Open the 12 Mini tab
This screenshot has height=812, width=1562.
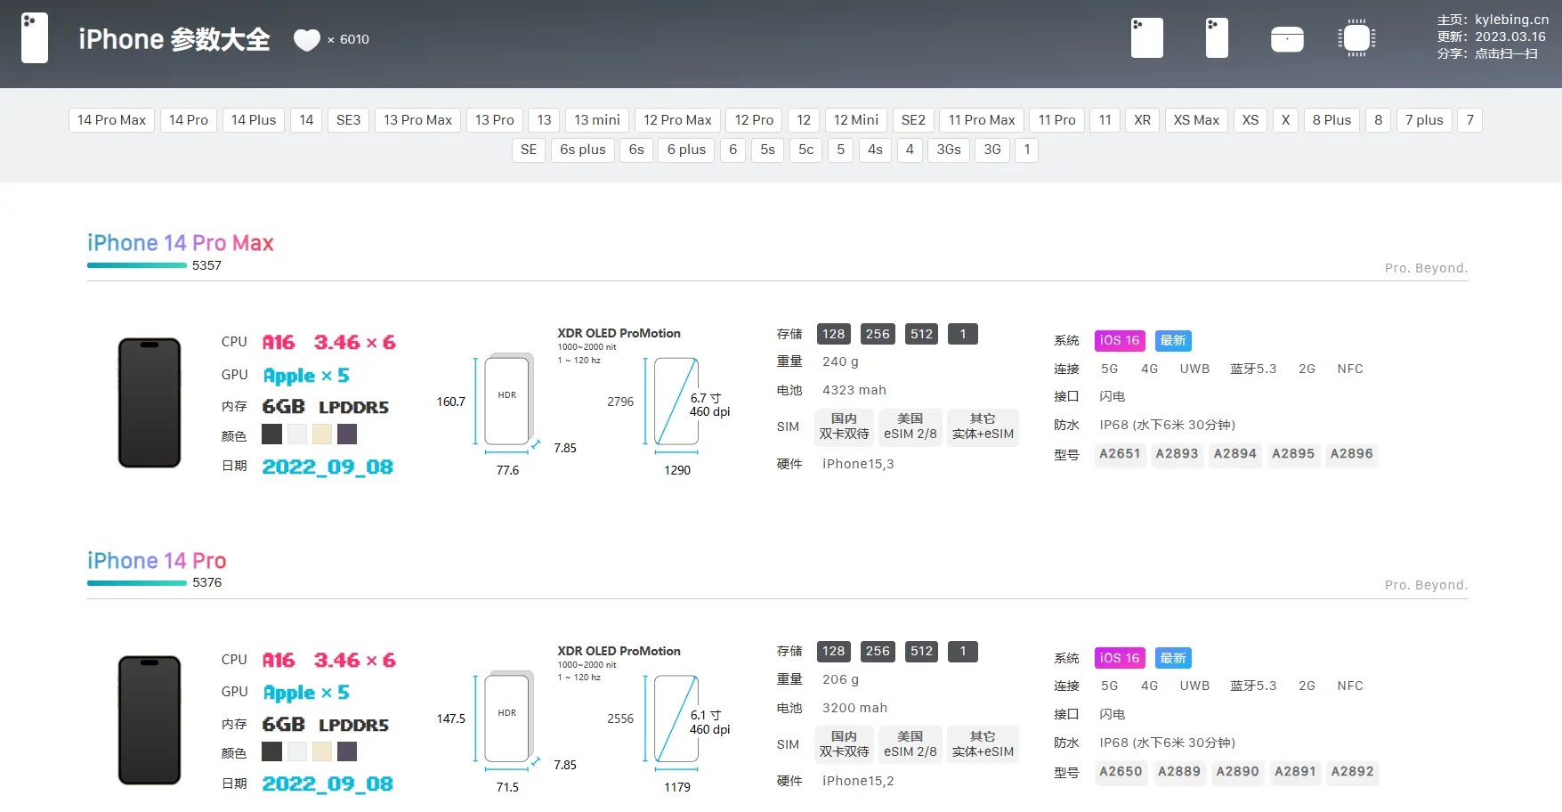(x=855, y=120)
